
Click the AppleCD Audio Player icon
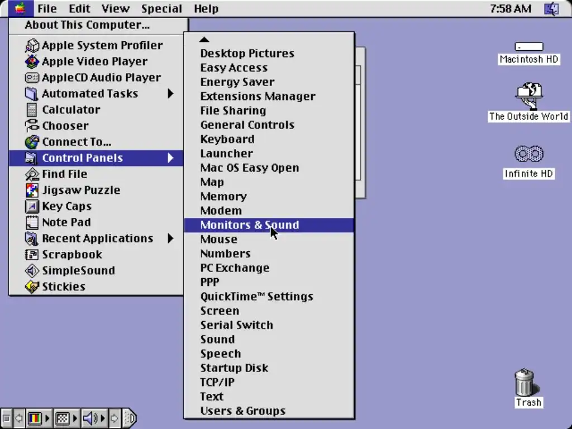pos(32,78)
